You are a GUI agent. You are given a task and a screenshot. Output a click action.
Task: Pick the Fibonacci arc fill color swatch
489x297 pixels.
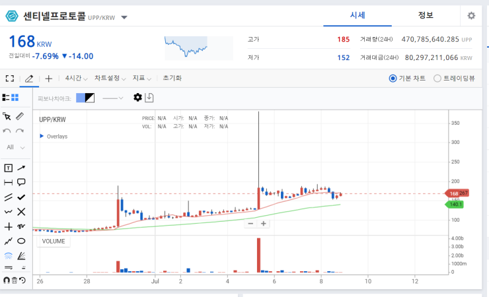click(x=81, y=98)
